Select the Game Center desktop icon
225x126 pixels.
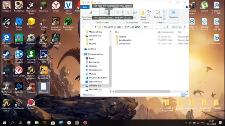click(19, 72)
